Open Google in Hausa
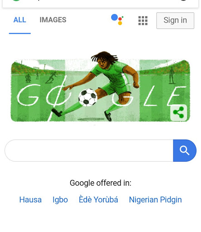This screenshot has width=201, height=232. [x=30, y=199]
